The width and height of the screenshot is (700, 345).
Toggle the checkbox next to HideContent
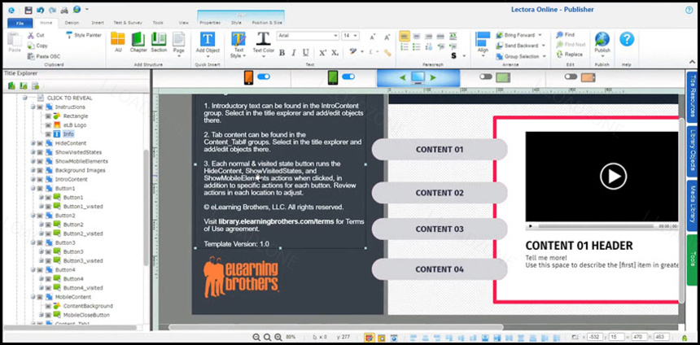click(x=40, y=143)
